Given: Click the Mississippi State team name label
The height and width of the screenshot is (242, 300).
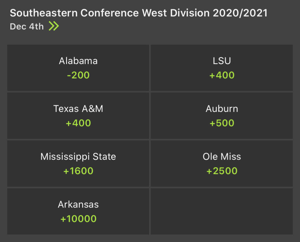Looking at the screenshot, I should tap(78, 156).
